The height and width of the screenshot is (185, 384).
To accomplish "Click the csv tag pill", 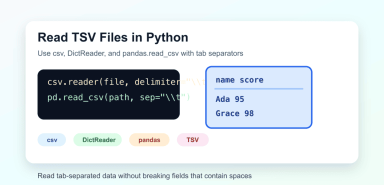I will click(x=51, y=140).
